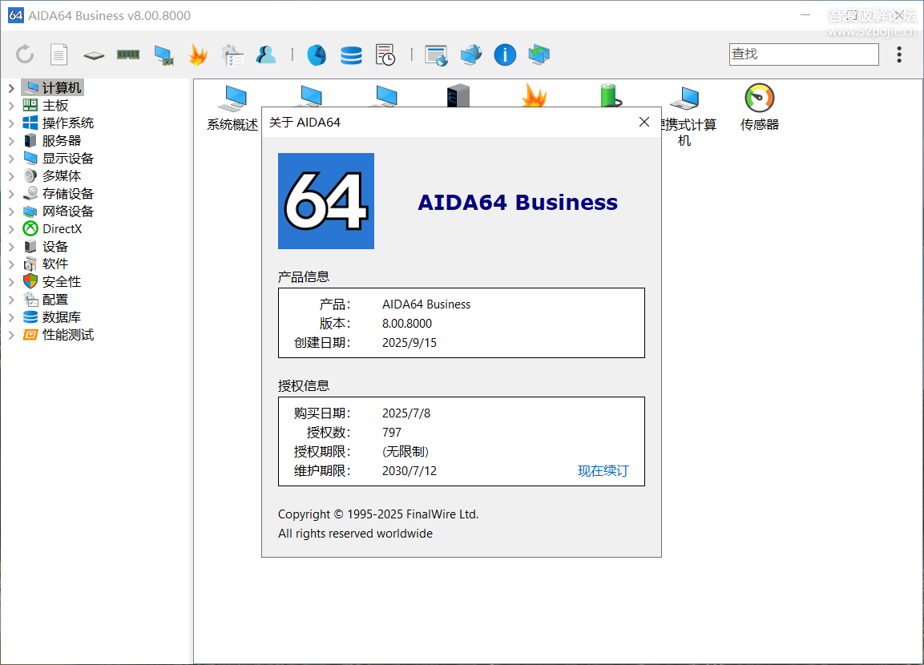Open the AIDA64 info toolbar icon
The image size is (924, 665).
pyautogui.click(x=504, y=54)
